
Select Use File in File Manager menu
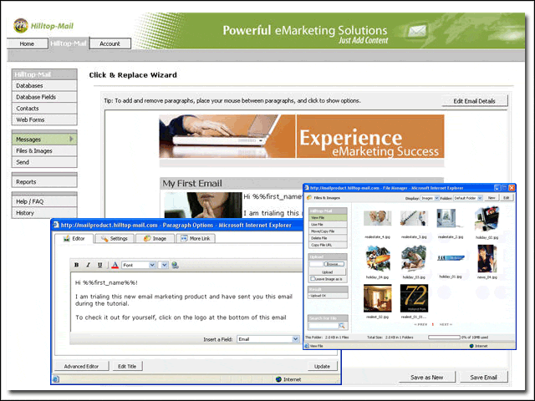pos(328,225)
